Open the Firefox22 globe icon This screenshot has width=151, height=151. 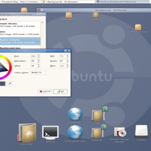point(75,114)
